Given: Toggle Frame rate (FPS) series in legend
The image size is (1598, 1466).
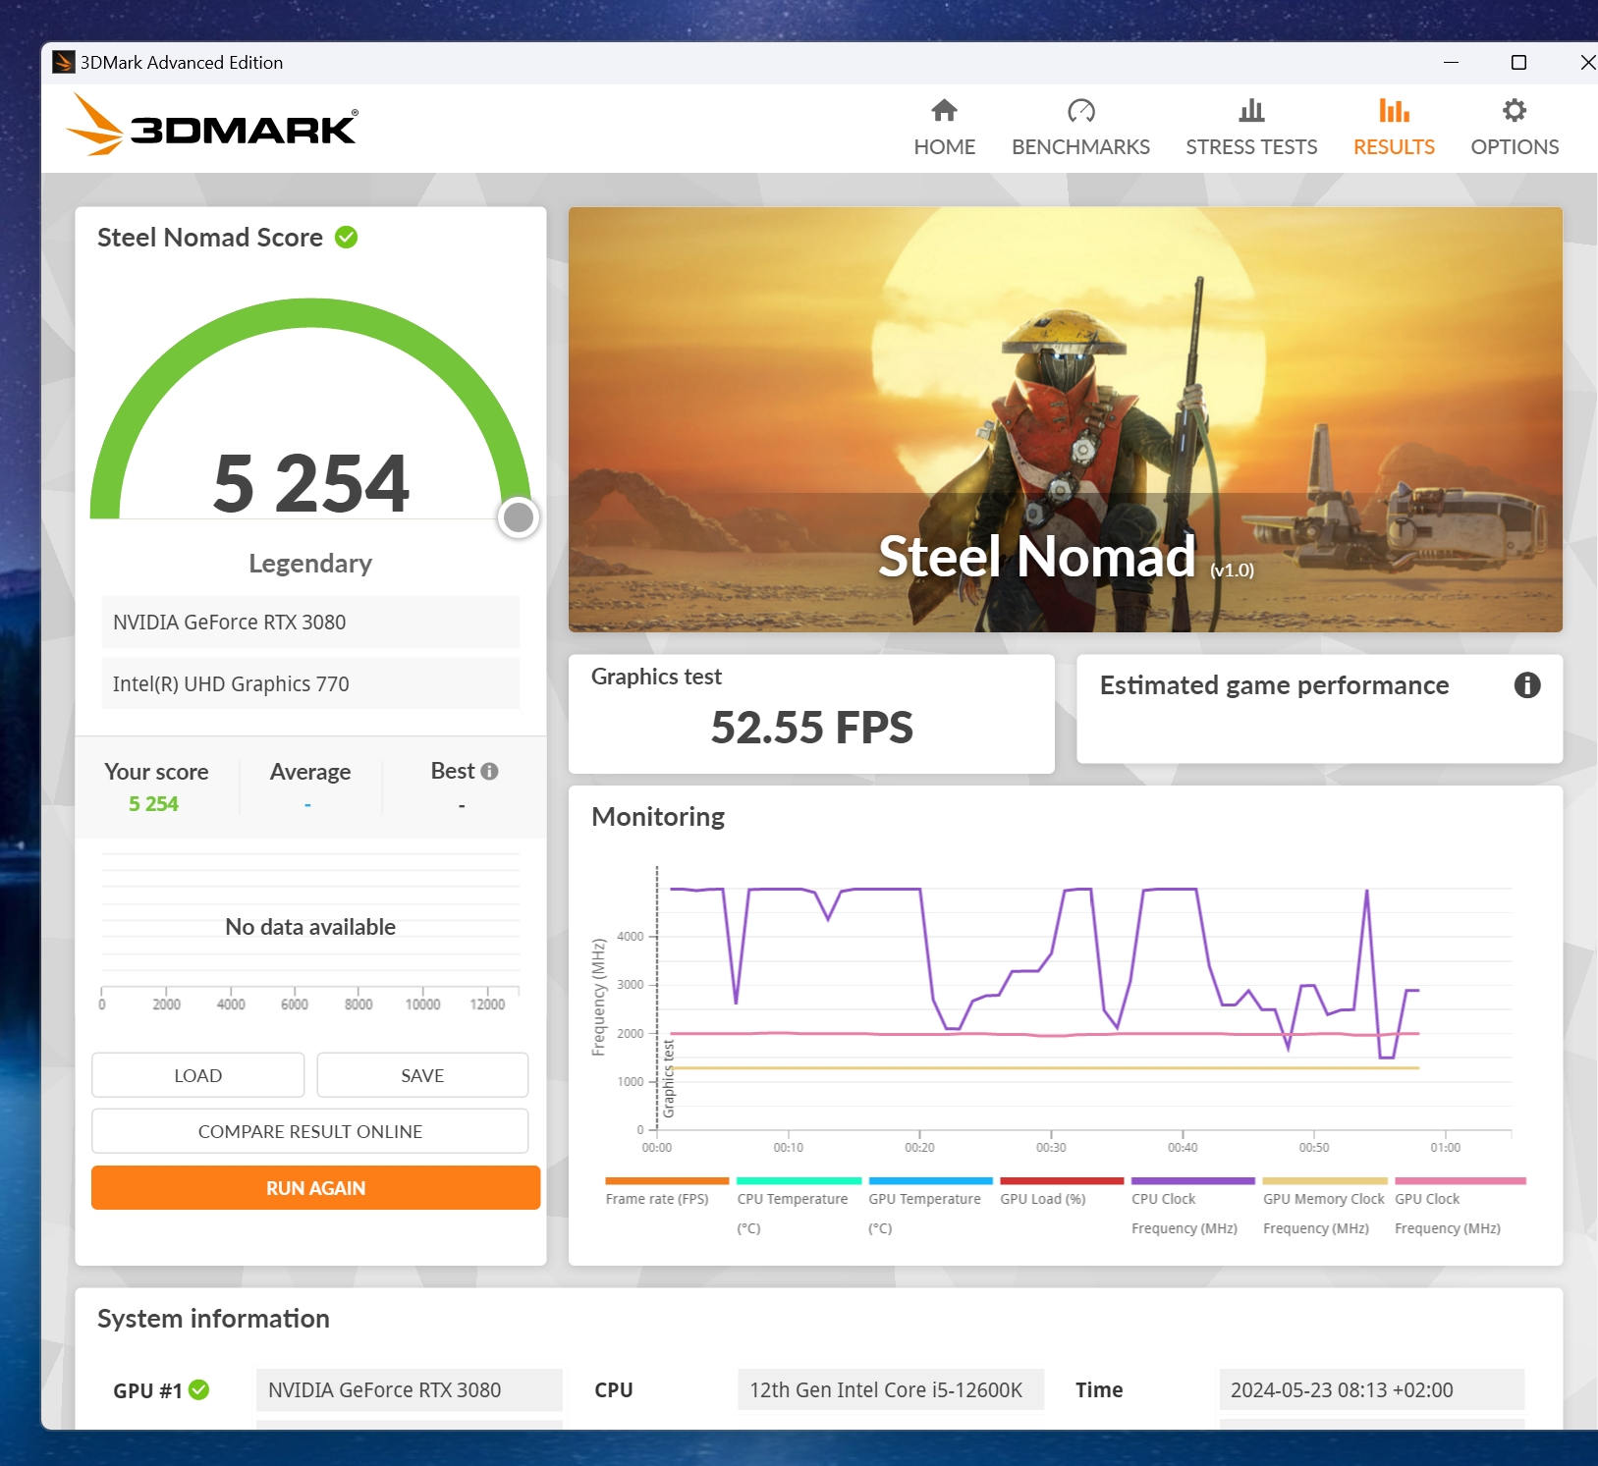Looking at the screenshot, I should pyautogui.click(x=657, y=1199).
